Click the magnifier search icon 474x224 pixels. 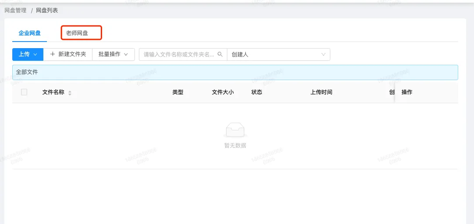(x=220, y=54)
